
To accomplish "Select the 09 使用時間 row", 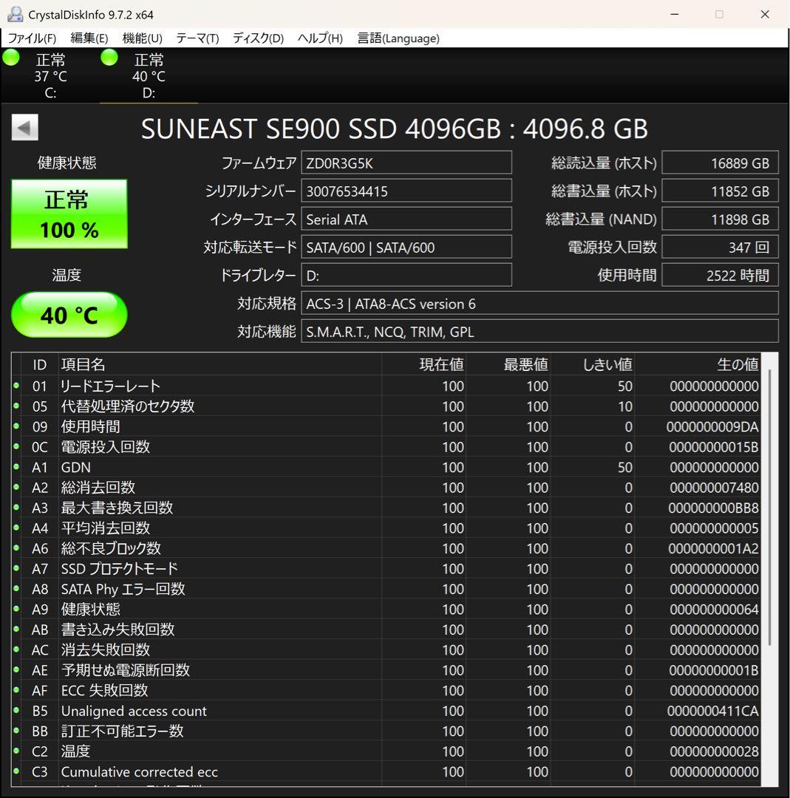I will (386, 426).
